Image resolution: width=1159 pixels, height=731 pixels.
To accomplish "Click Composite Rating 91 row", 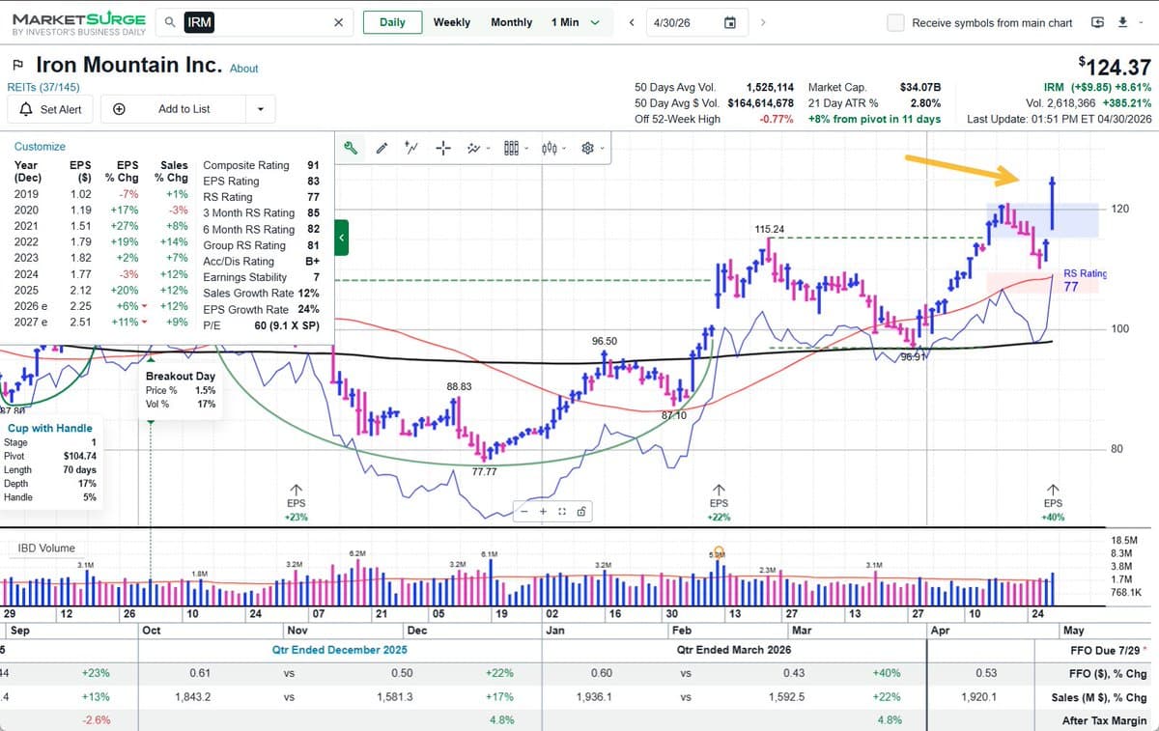I will (x=261, y=165).
